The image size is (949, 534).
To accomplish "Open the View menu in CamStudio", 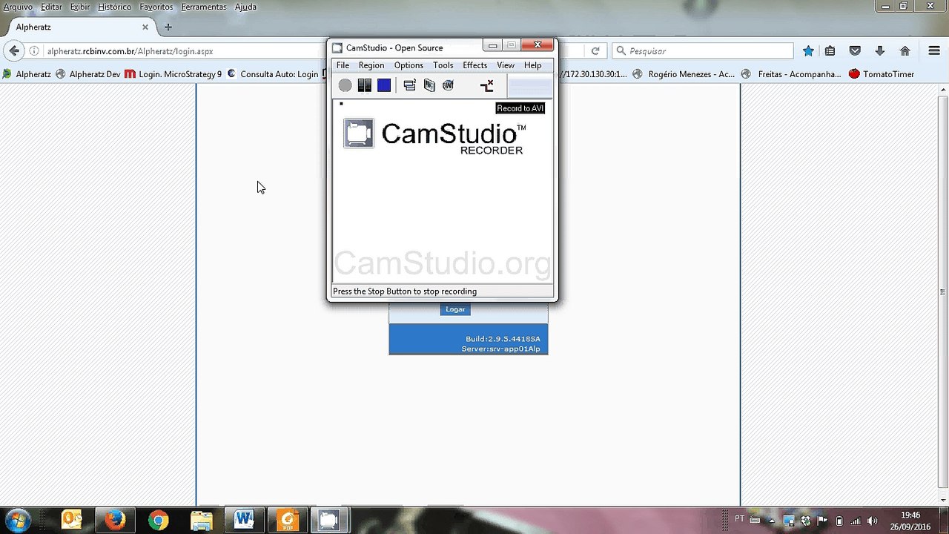I will click(506, 65).
